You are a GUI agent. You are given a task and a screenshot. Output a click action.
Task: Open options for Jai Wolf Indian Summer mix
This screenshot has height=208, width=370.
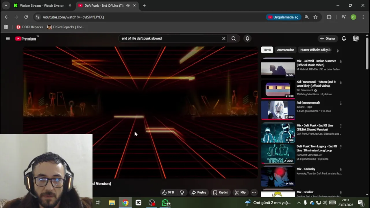[x=341, y=62]
